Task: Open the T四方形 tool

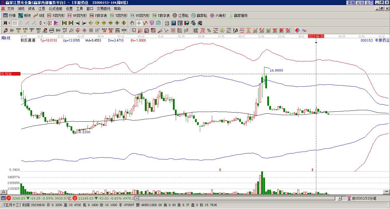Action: pyautogui.click(x=119, y=16)
